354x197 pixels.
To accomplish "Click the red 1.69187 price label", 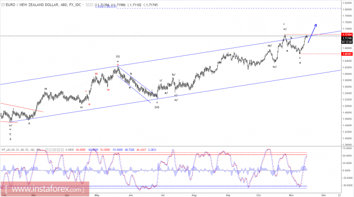I will pos(347,54).
